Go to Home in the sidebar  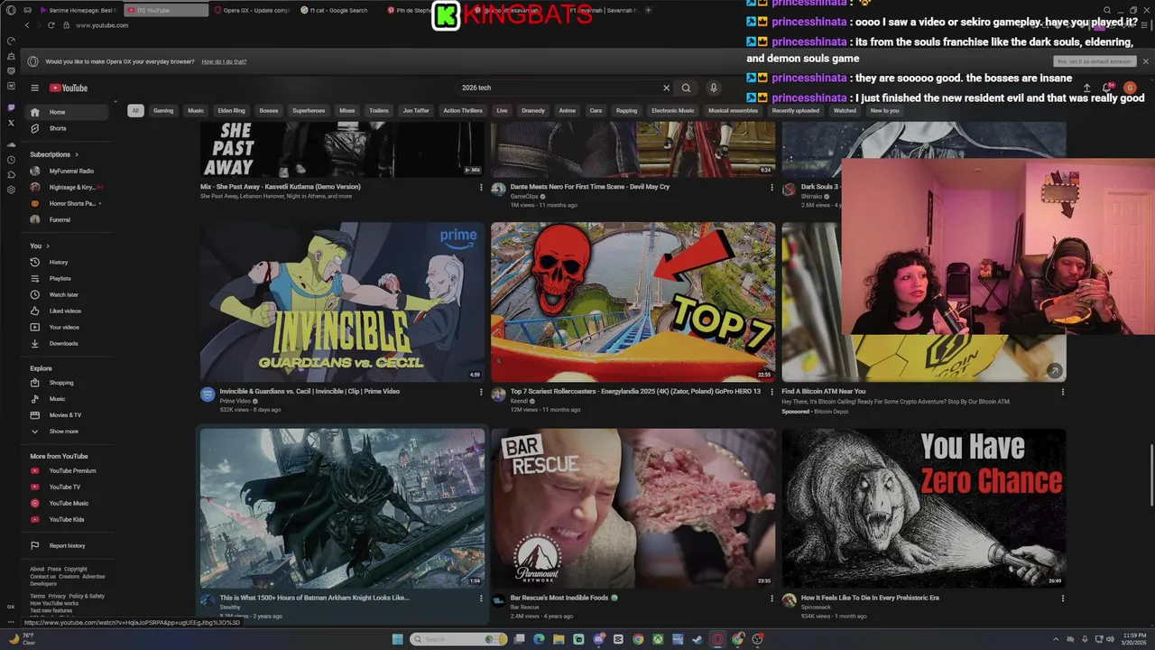click(68, 112)
